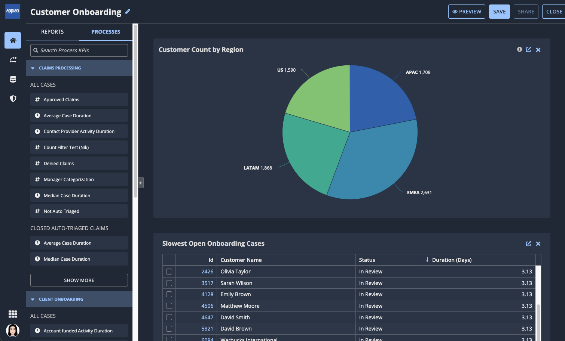Collapse the side panel with arrow handle
The width and height of the screenshot is (565, 341).
(x=141, y=183)
